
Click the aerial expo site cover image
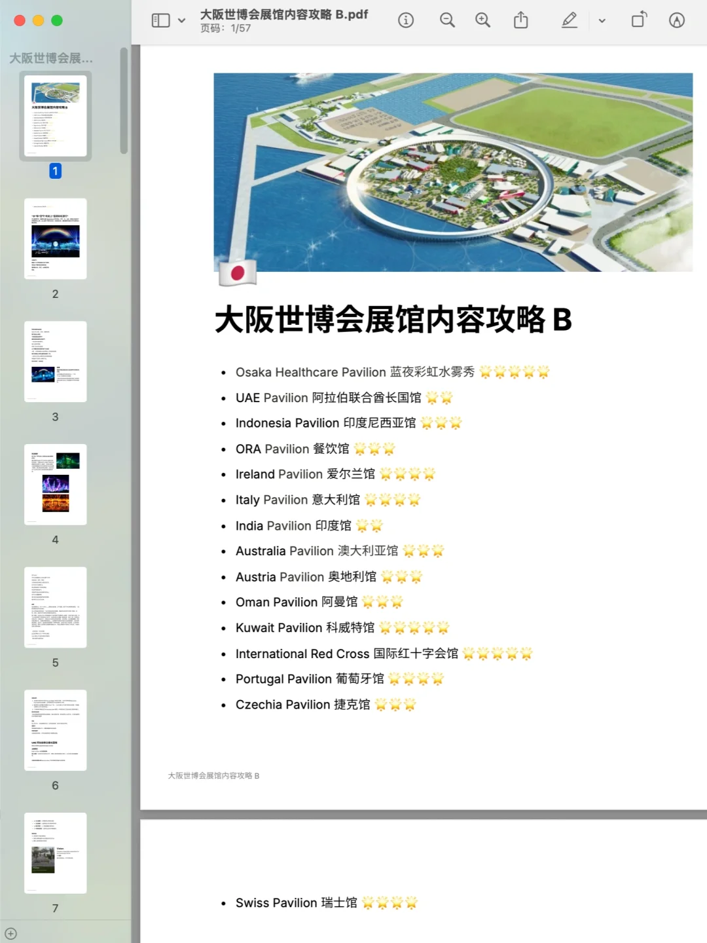pyautogui.click(x=453, y=172)
